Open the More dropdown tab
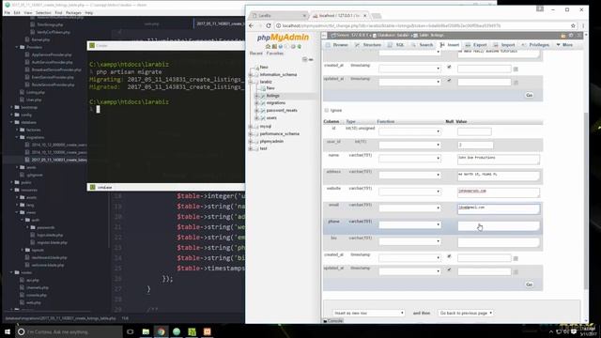Viewport: 601px width, 338px height. tap(564, 45)
